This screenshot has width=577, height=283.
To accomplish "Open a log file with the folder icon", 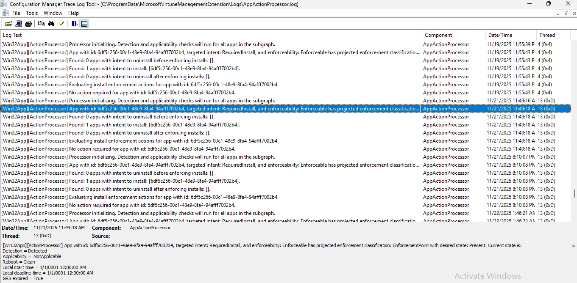I will 8,24.
